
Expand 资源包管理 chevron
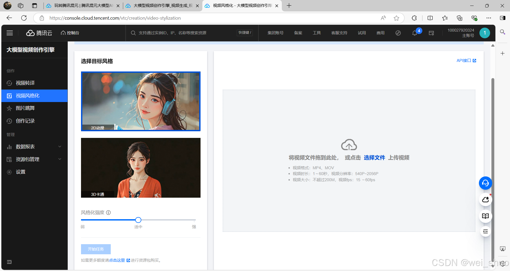pyautogui.click(x=60, y=159)
